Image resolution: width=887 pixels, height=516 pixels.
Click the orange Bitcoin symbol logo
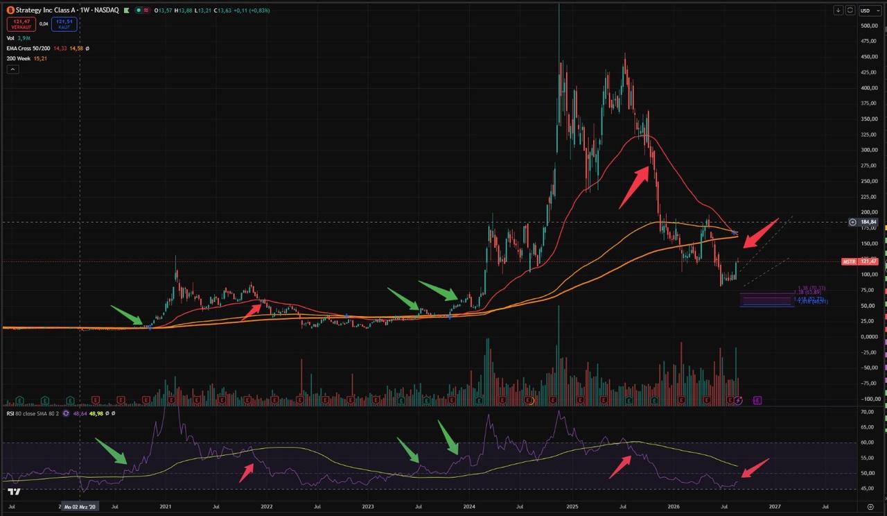[x=9, y=10]
